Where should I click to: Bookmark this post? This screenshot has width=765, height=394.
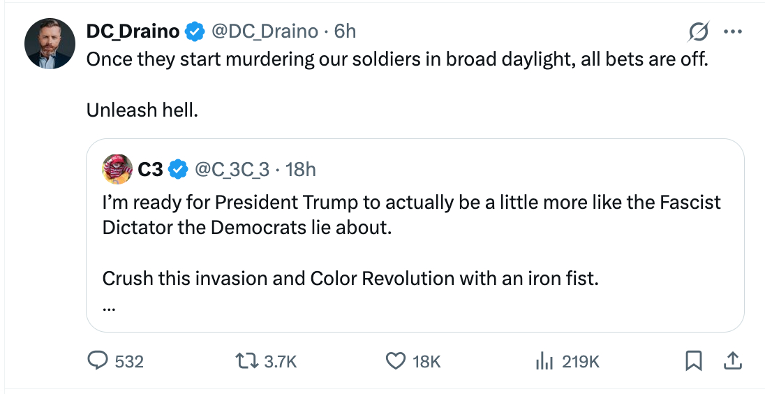click(693, 360)
